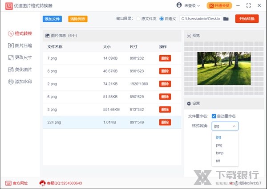Screen dimensions: 267x189
Task: Choose tiff from the format list
Action: (x=218, y=161)
